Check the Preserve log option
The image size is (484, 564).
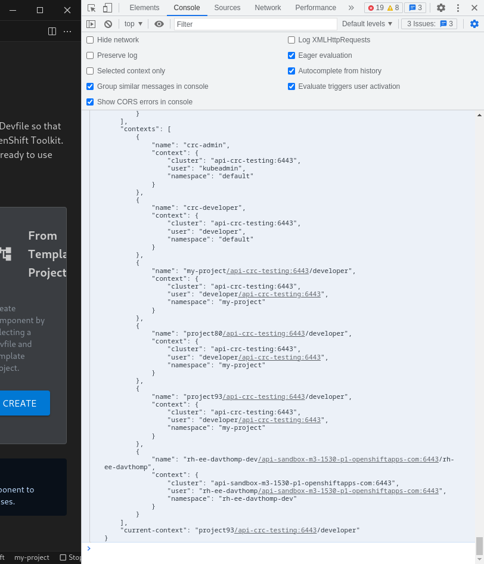[90, 55]
